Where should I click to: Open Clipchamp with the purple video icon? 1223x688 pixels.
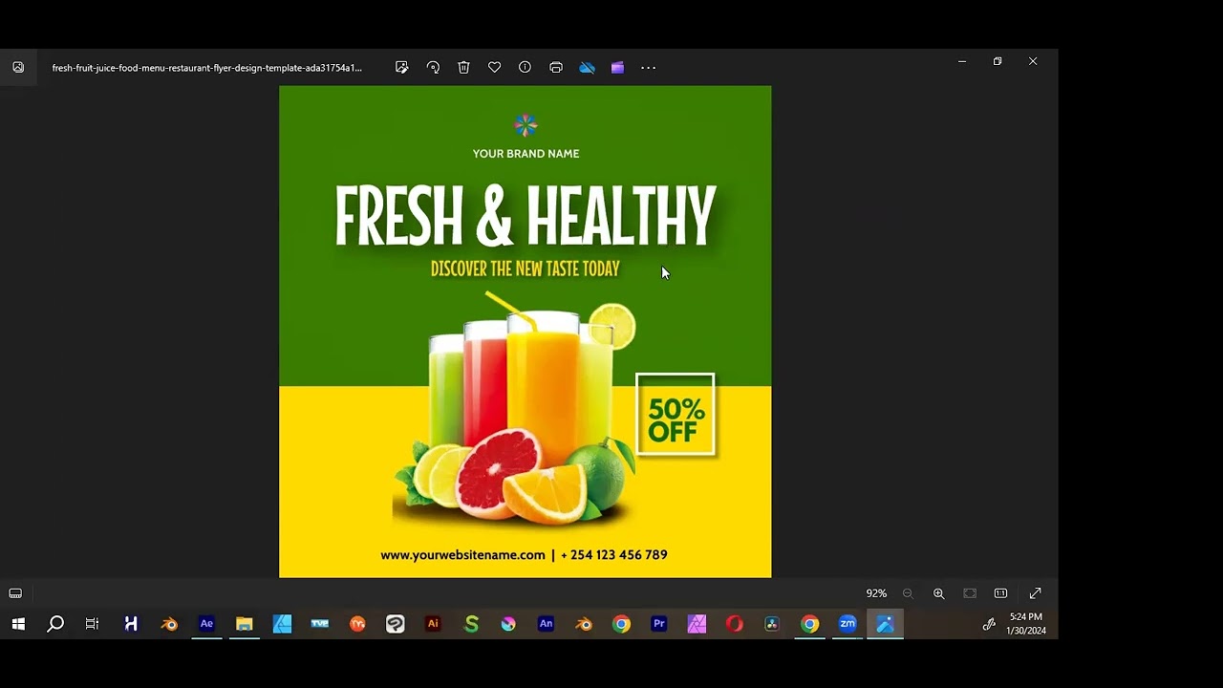coord(617,68)
